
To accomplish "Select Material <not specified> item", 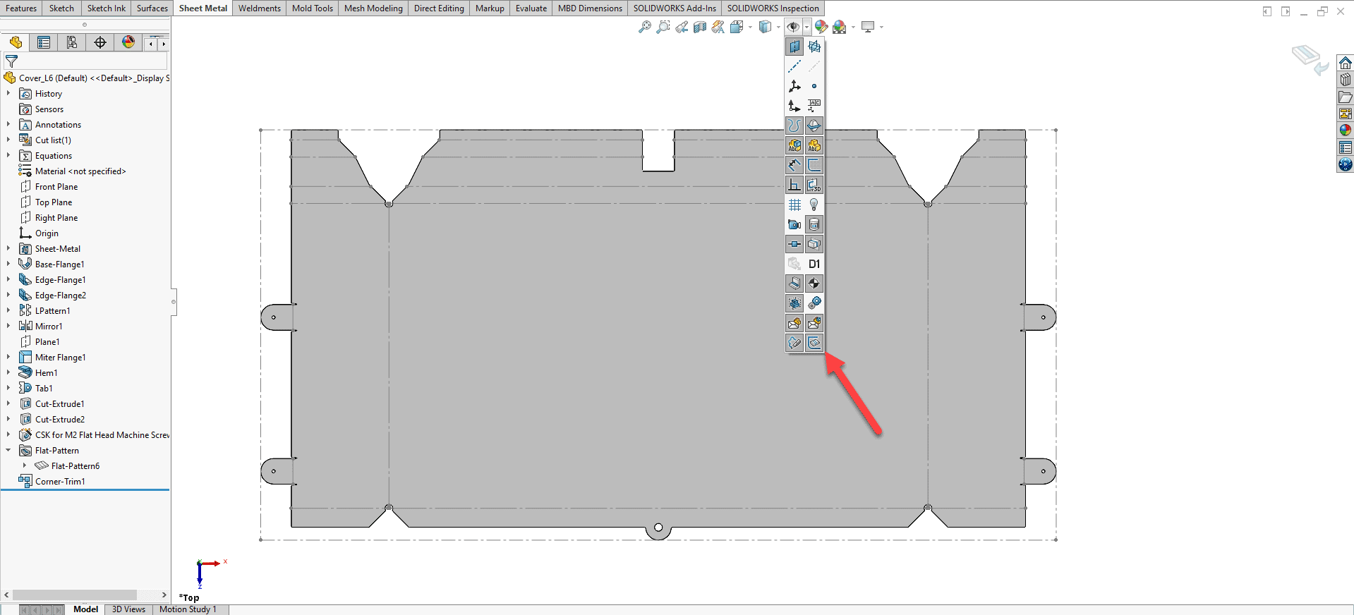I will [x=80, y=171].
